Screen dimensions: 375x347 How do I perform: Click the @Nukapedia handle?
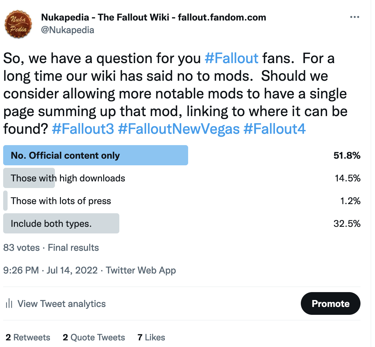tap(68, 30)
